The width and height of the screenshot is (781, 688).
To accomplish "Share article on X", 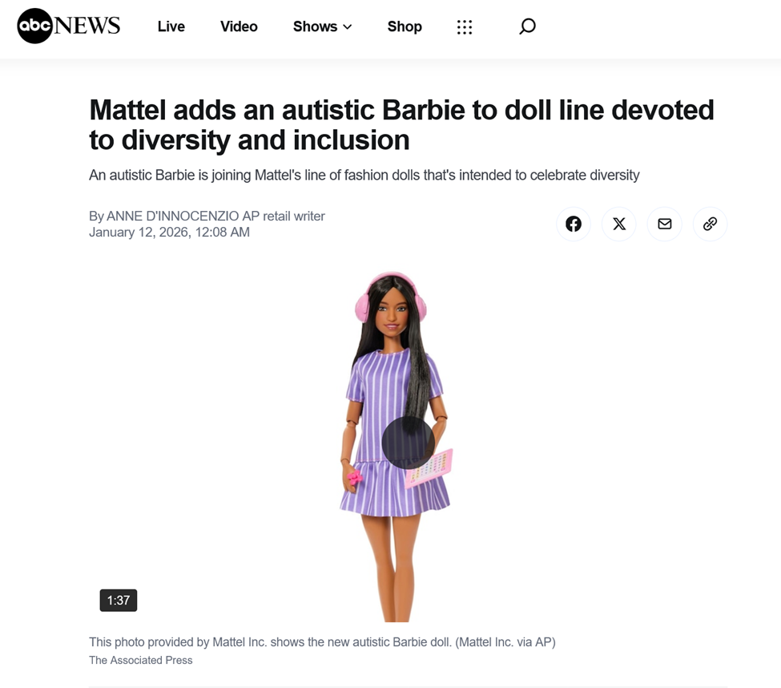I will pos(618,224).
